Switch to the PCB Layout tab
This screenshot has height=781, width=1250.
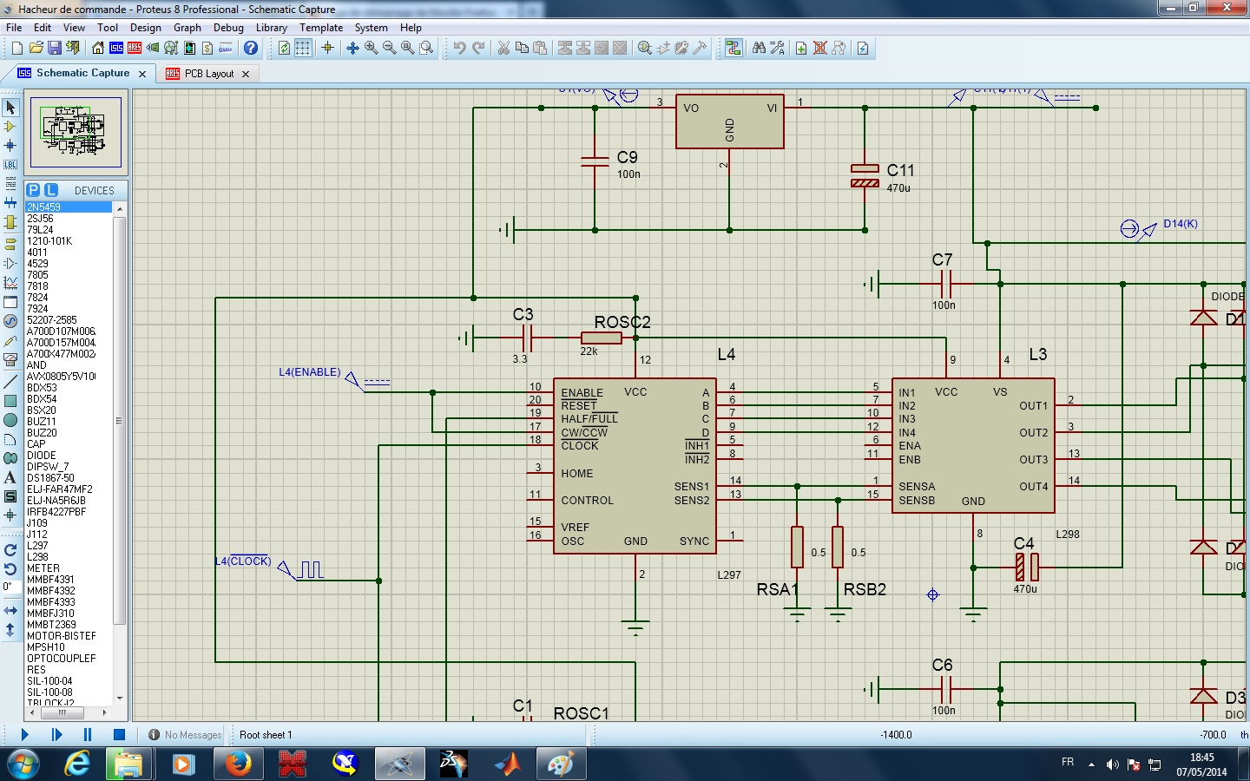pyautogui.click(x=208, y=74)
